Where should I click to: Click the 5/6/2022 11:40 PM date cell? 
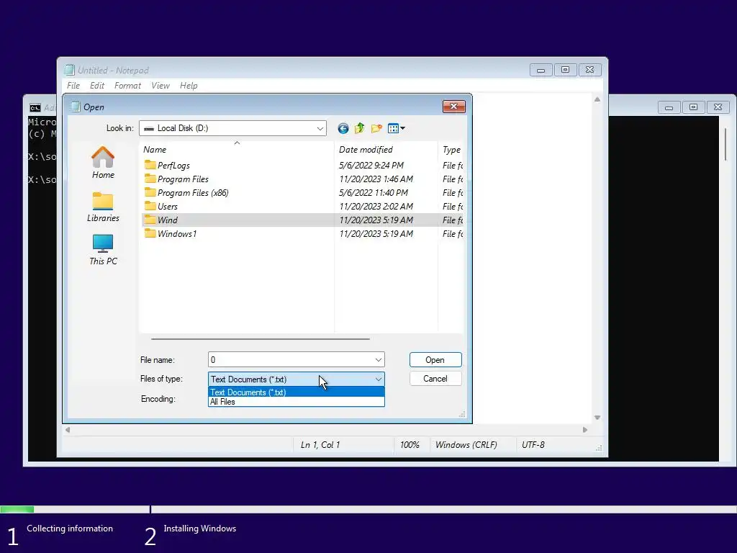click(374, 193)
